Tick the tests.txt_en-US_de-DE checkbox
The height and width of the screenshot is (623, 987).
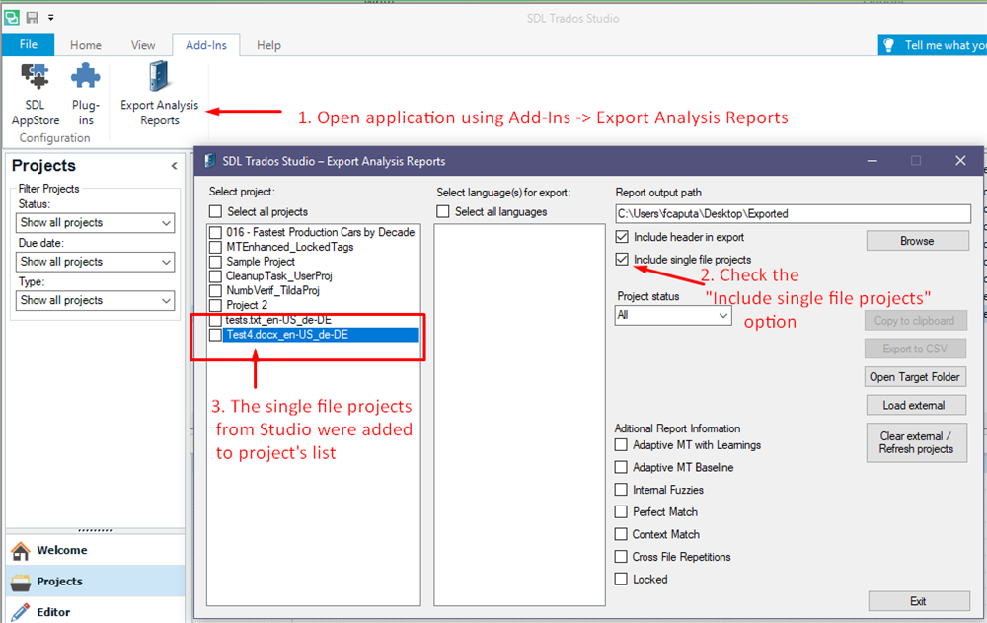point(215,320)
